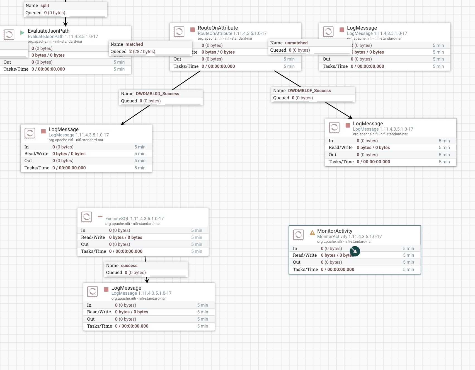Select the success connection below ExecuteSQL
Image resolution: width=475 pixels, height=370 pixels.
[146, 269]
